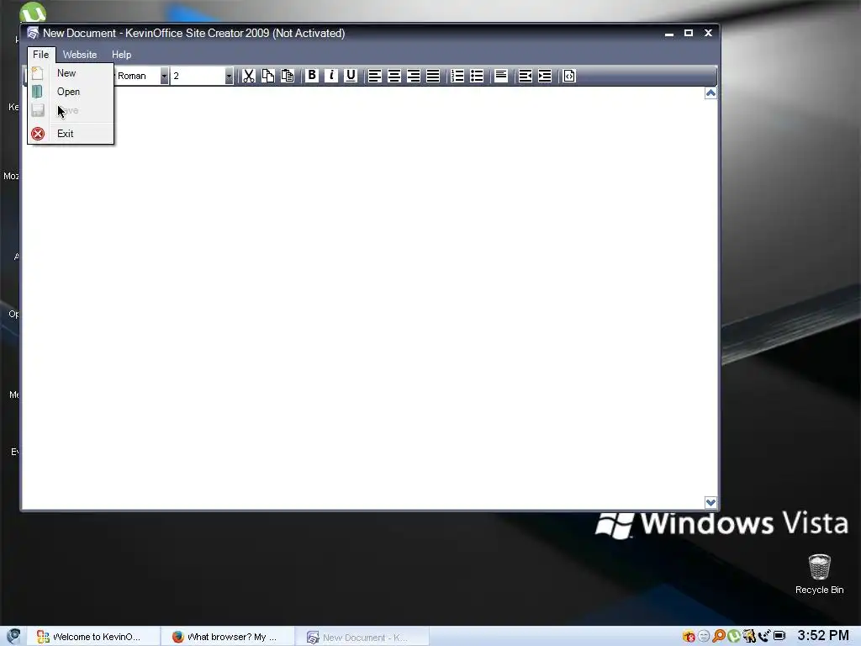861x646 pixels.
Task: Click the red X security tray icon
Action: 689,636
